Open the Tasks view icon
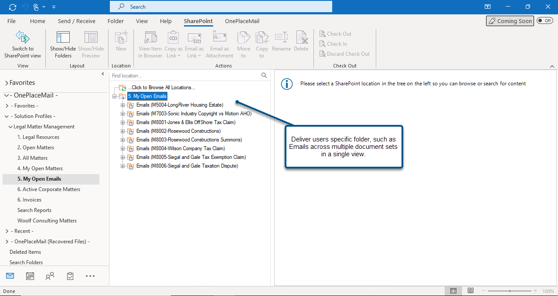Screen dimensions: 558x296 tap(70, 276)
